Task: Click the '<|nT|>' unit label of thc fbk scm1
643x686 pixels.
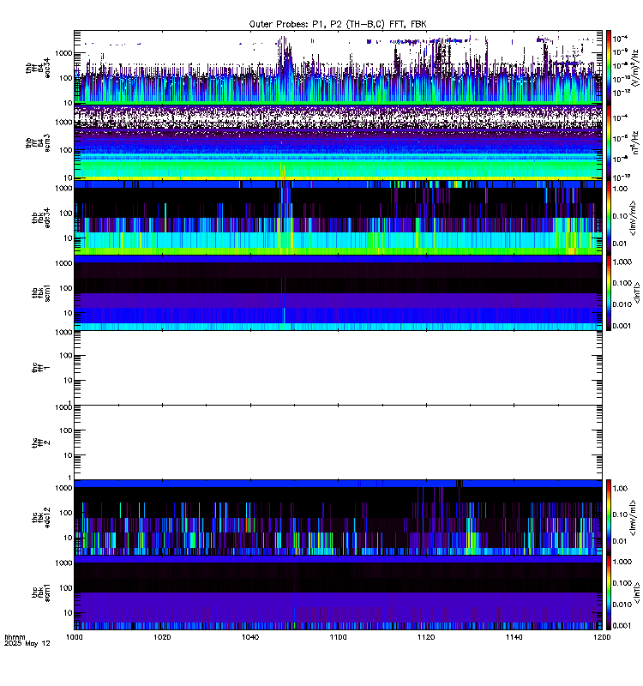Action: [x=637, y=593]
